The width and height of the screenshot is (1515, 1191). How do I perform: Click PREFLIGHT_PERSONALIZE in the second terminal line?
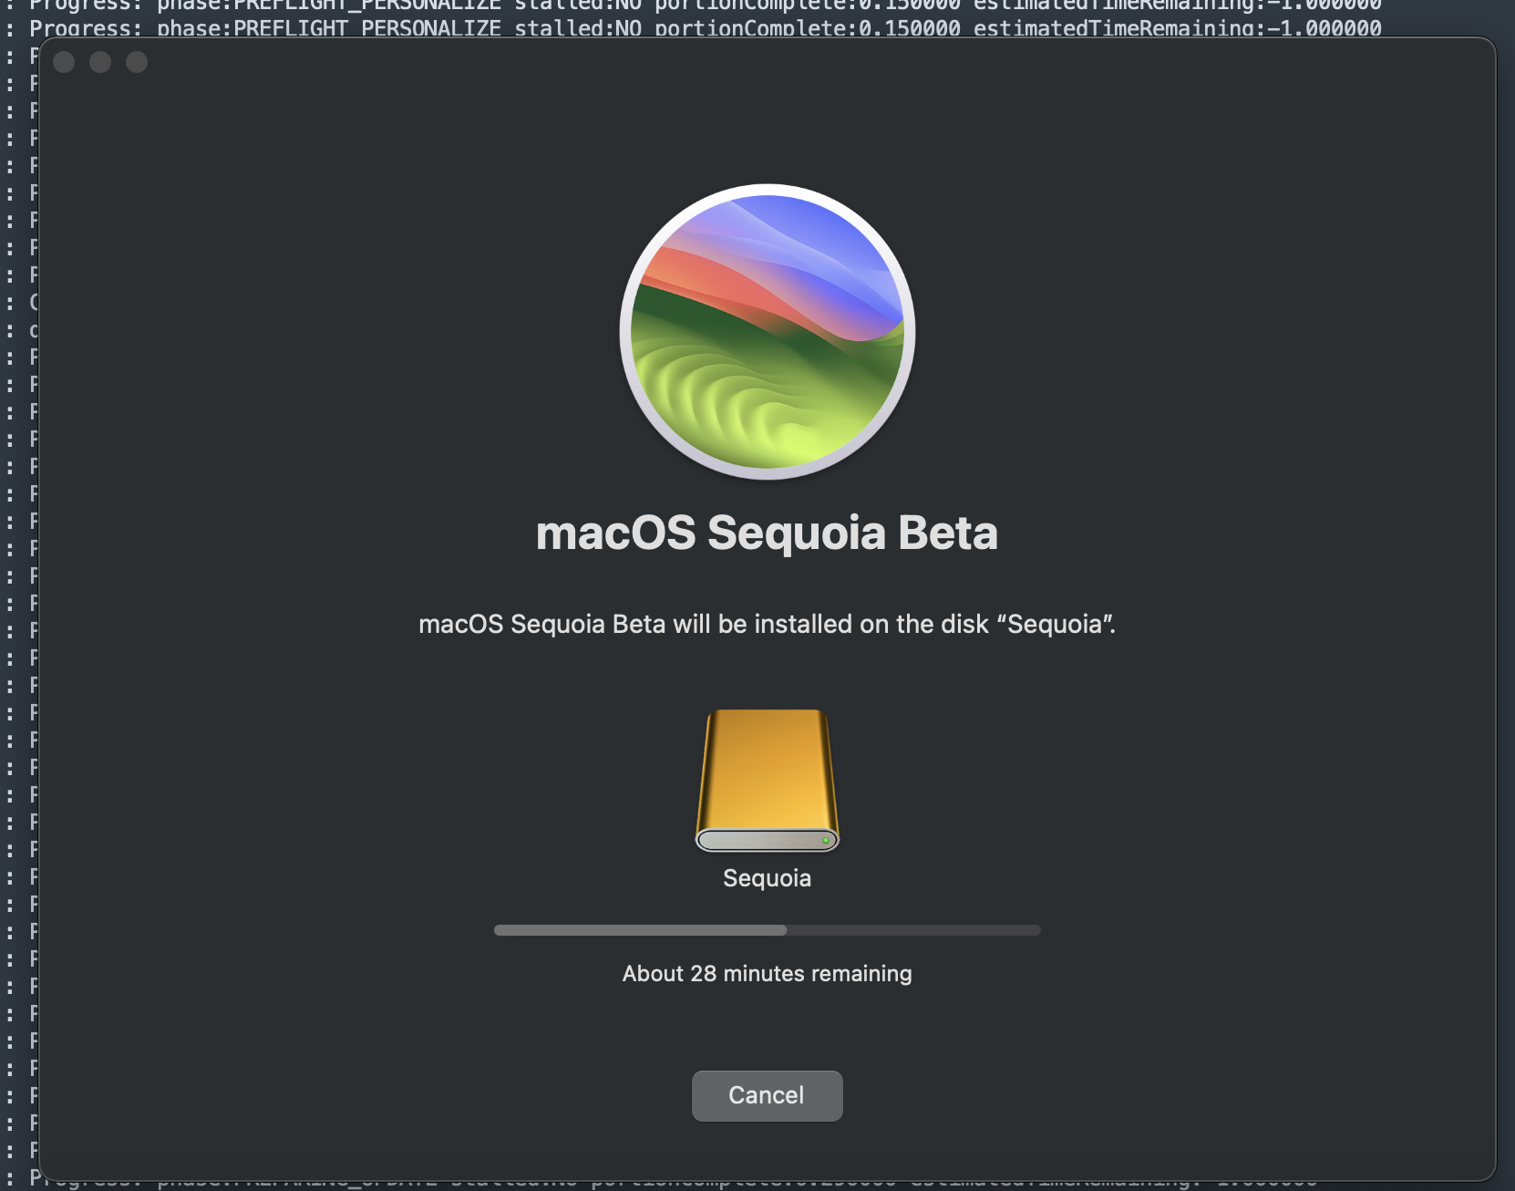click(367, 28)
